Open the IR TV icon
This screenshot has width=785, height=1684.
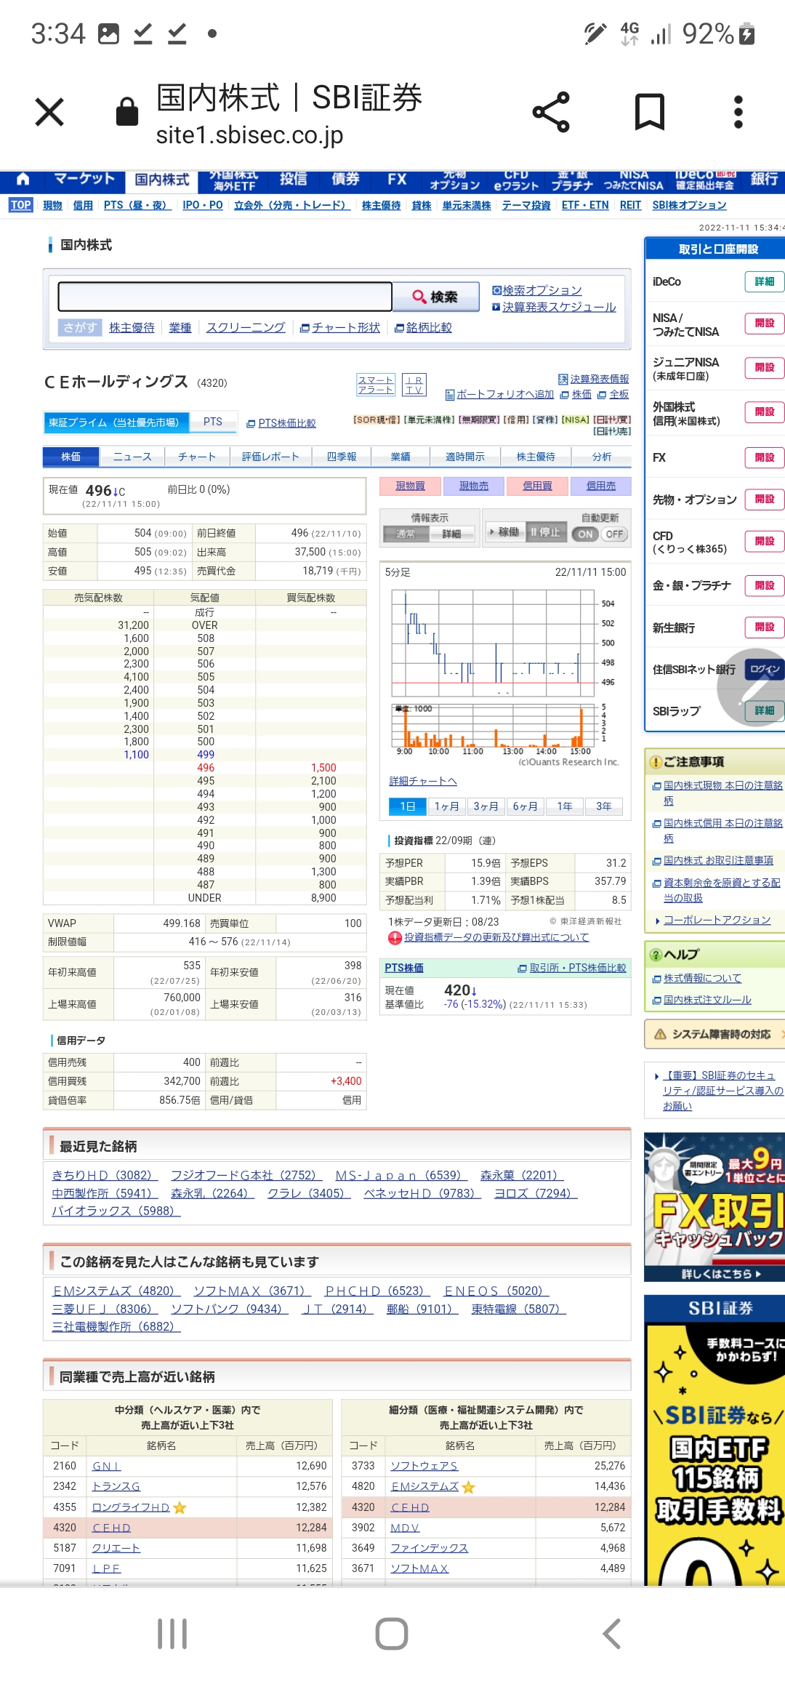tap(414, 385)
